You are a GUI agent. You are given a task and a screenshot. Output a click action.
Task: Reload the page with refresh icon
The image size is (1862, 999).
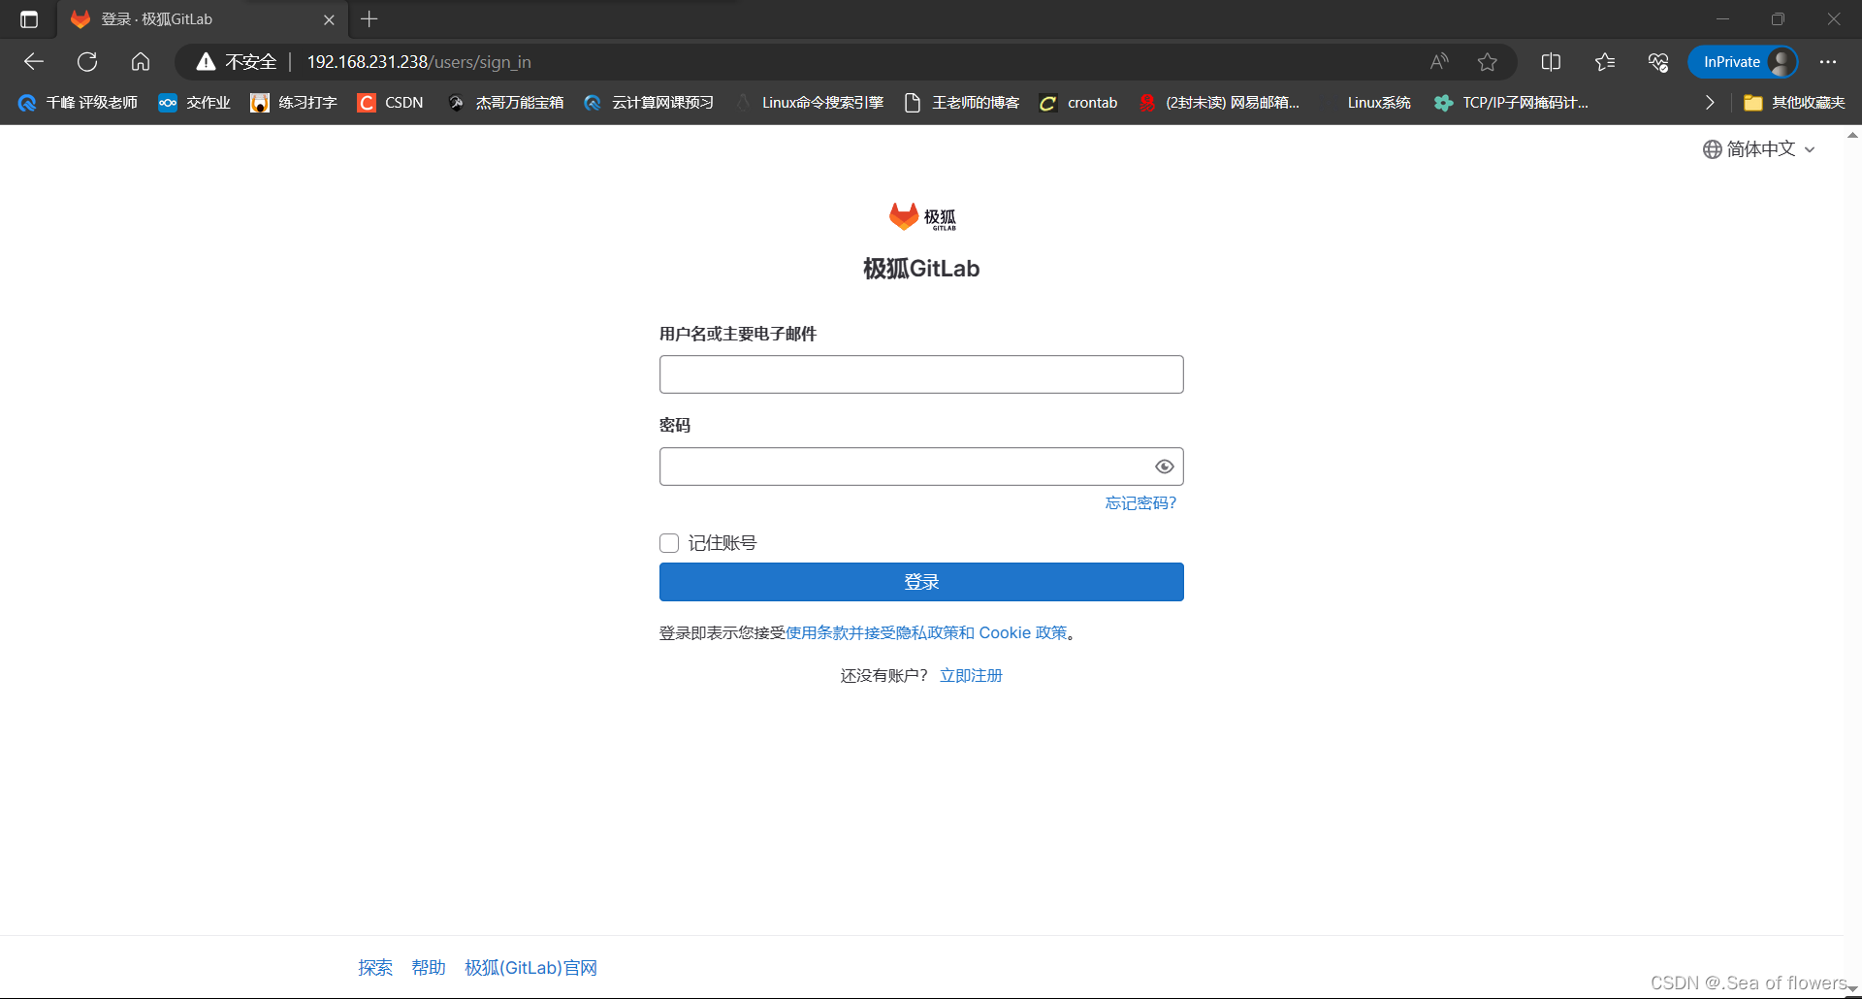[87, 62]
